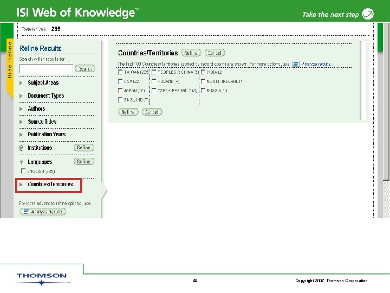Open the Analyze results link
This screenshot has height=293, width=390.
point(316,64)
